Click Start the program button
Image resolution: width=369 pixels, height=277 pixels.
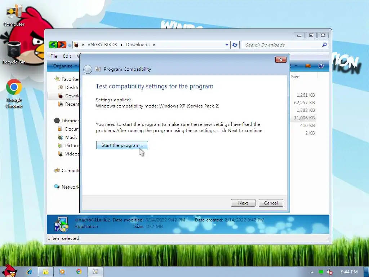coord(122,145)
